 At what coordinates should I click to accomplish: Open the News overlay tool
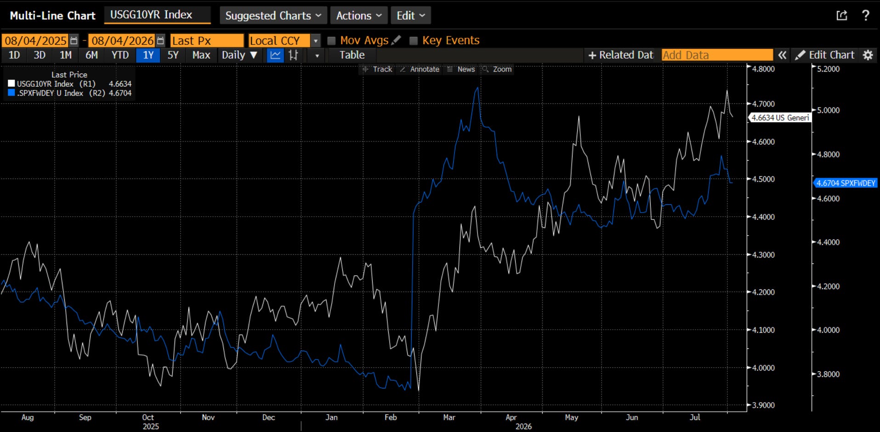pos(461,69)
